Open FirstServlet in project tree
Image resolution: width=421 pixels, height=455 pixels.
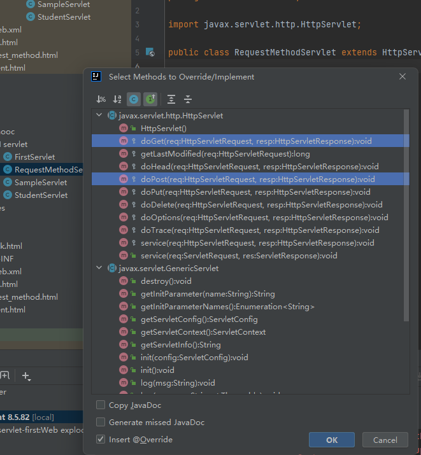coord(34,157)
